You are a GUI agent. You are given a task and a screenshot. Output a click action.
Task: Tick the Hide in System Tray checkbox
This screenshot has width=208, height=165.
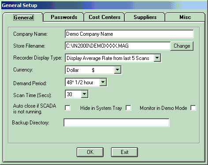[x=128, y=108]
